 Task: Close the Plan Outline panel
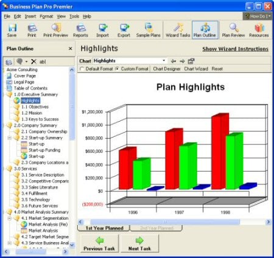(71, 49)
